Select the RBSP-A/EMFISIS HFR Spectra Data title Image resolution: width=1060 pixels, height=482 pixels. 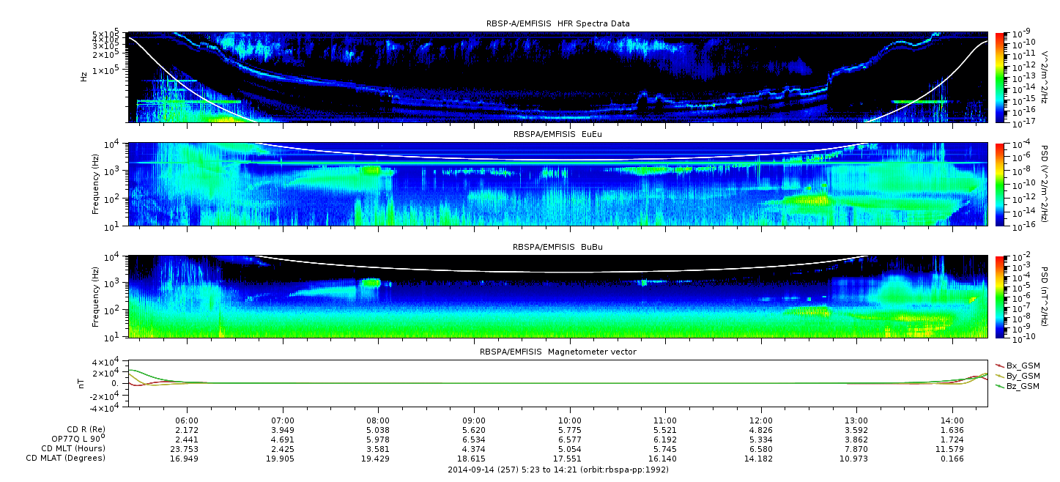click(557, 23)
